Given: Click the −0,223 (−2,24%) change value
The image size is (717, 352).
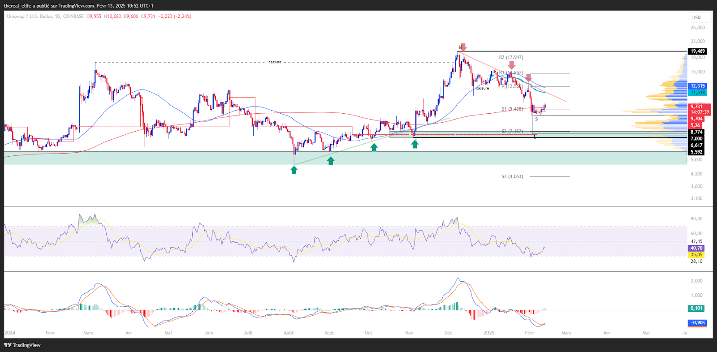Looking at the screenshot, I should pyautogui.click(x=175, y=17).
